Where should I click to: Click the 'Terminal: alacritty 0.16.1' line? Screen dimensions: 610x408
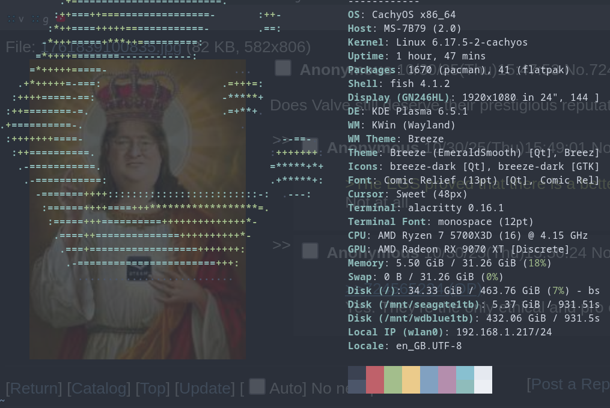425,208
